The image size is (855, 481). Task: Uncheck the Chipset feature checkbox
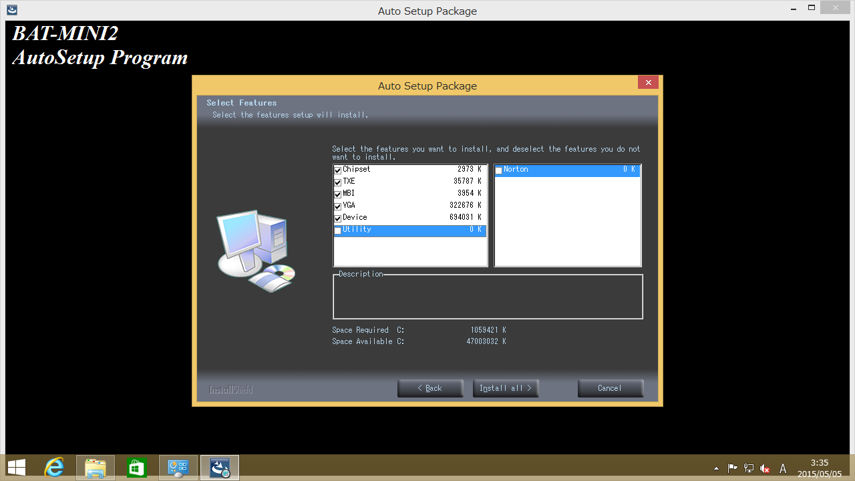click(337, 170)
